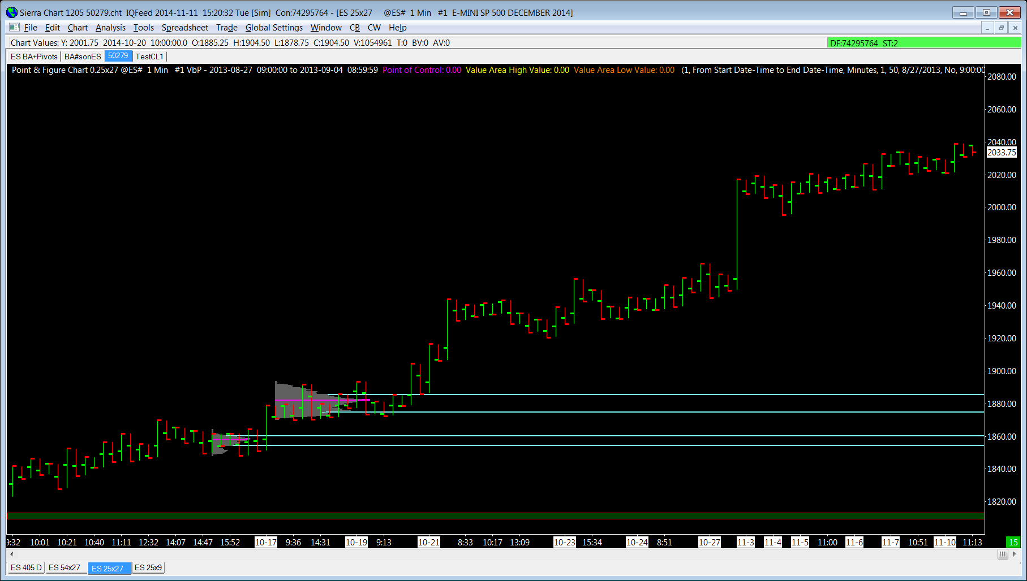Switch to the ES 54x27 chart tab
The width and height of the screenshot is (1027, 581).
coord(65,567)
